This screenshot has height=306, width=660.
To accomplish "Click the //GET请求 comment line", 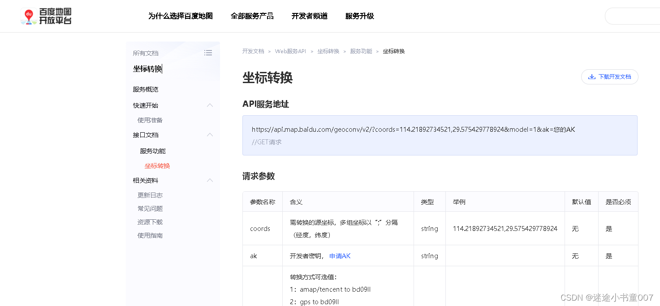I will [267, 142].
